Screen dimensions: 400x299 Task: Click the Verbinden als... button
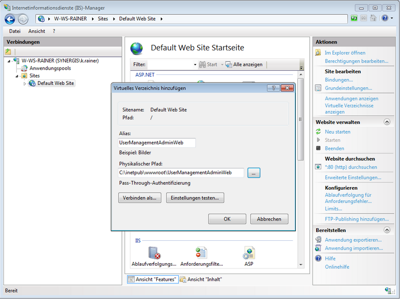tap(140, 198)
